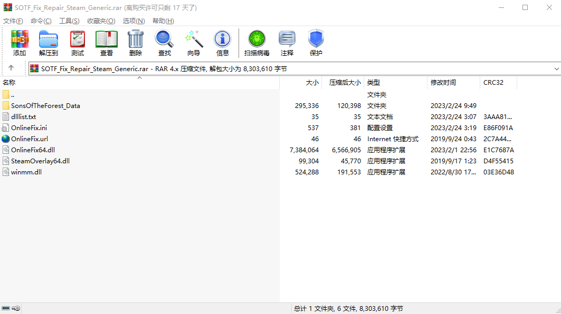Click the WinRAR icon in address bar
The image size is (561, 314).
click(34, 68)
